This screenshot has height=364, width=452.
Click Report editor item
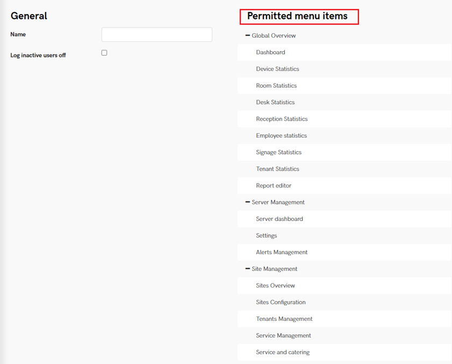[274, 186]
